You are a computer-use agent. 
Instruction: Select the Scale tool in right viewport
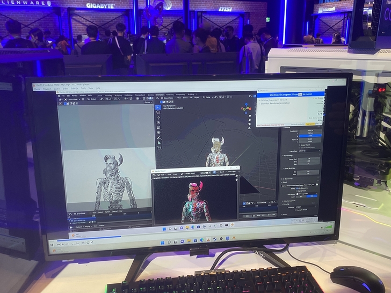coord(158,128)
